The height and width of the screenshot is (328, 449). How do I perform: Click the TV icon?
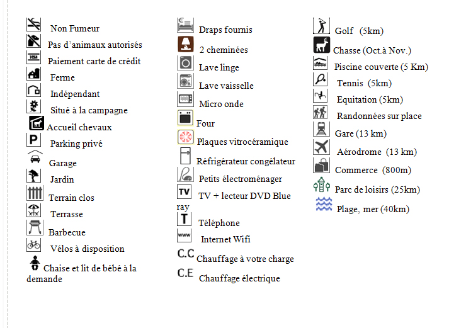tap(184, 191)
